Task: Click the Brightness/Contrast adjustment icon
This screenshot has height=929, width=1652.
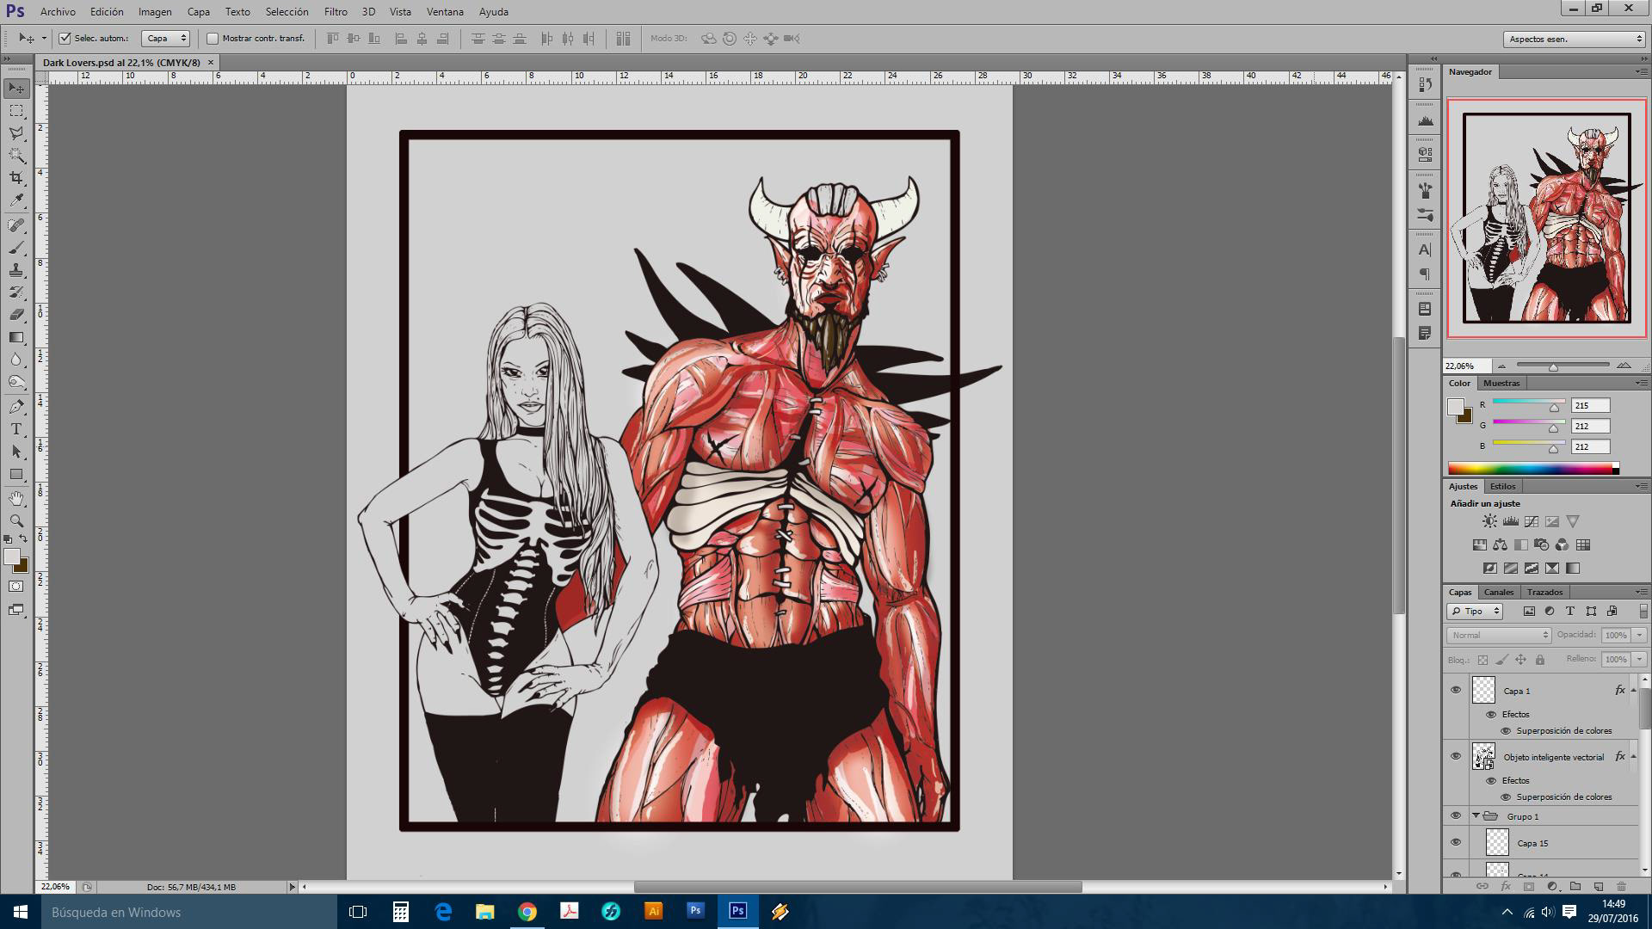Action: (1489, 521)
